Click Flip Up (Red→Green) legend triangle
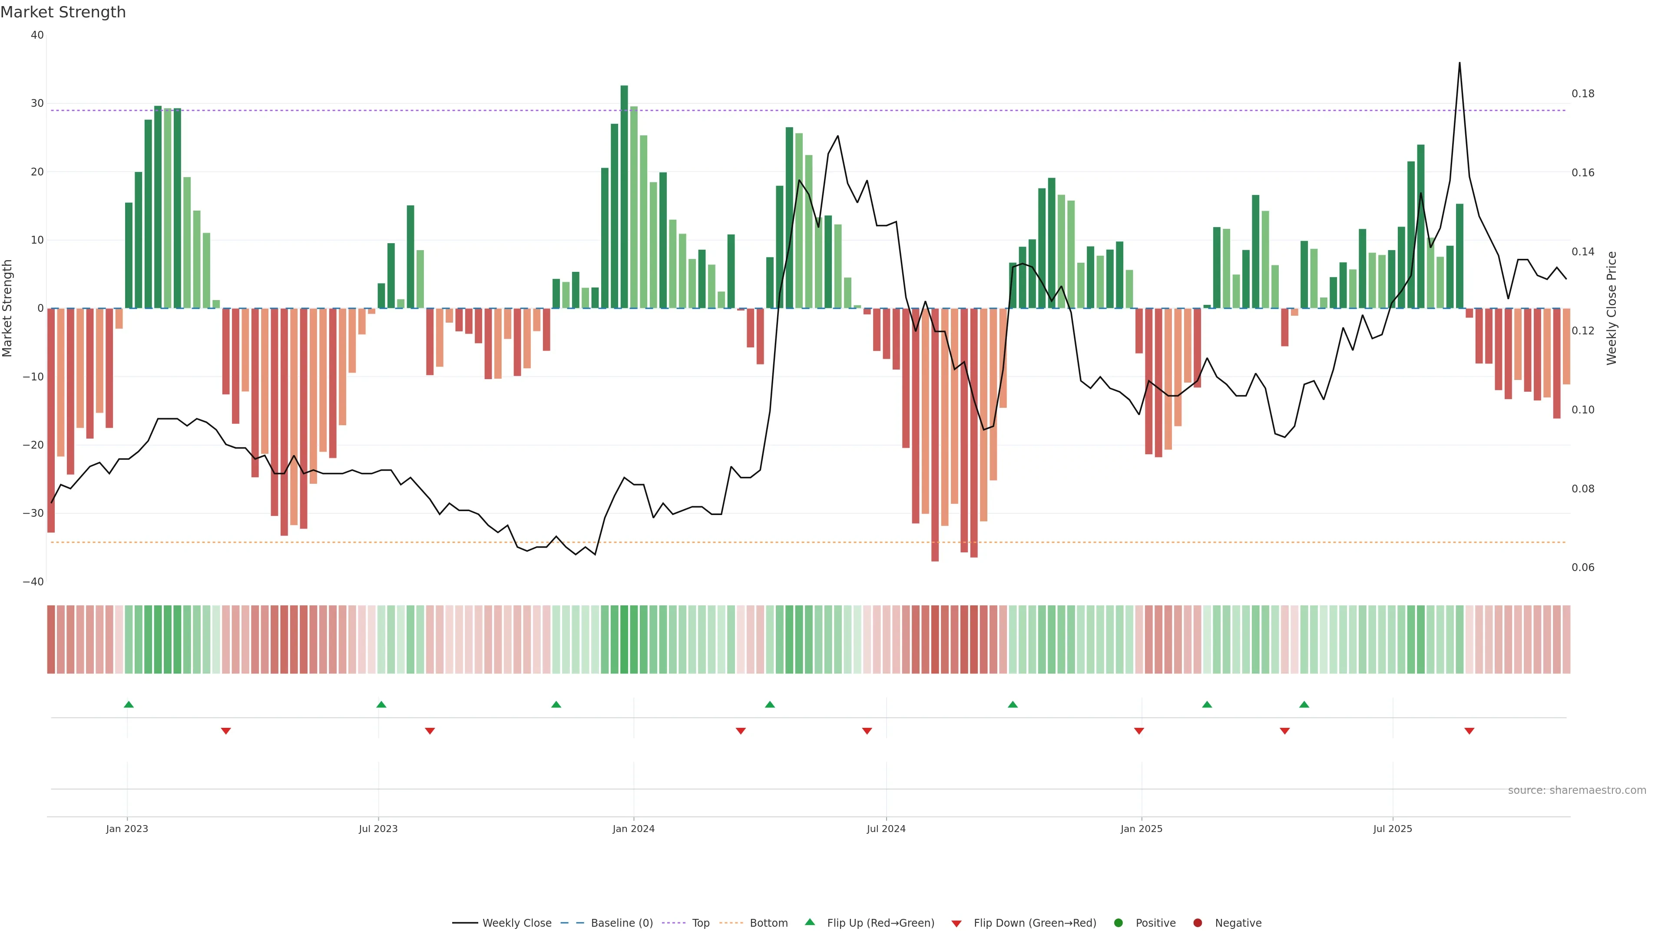The width and height of the screenshot is (1668, 938). pos(809,922)
